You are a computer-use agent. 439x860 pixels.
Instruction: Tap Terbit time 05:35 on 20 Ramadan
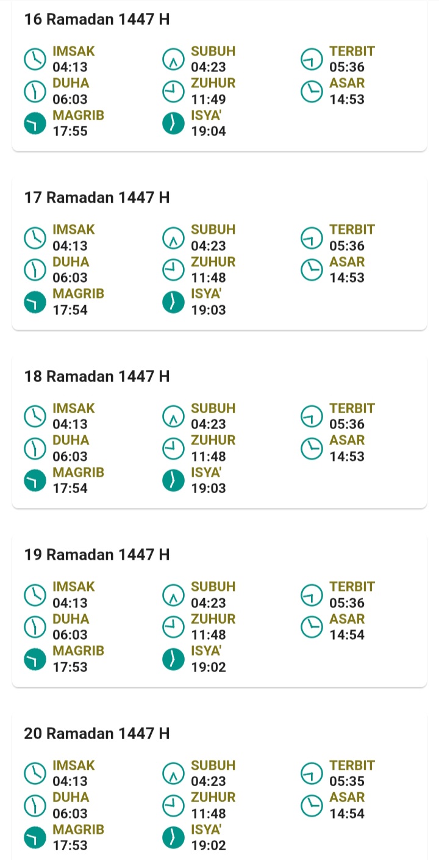click(x=347, y=781)
